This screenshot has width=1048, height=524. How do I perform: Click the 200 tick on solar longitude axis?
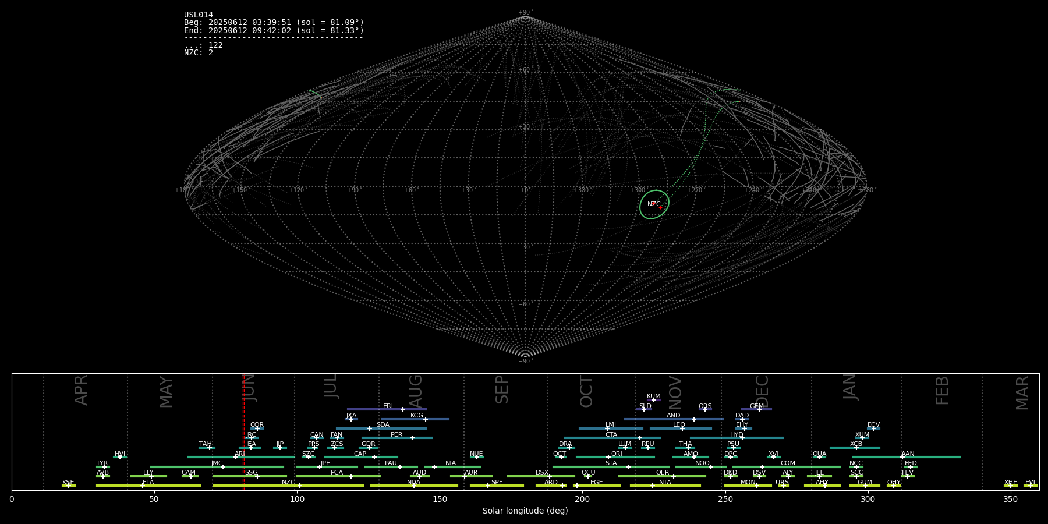pos(582,499)
